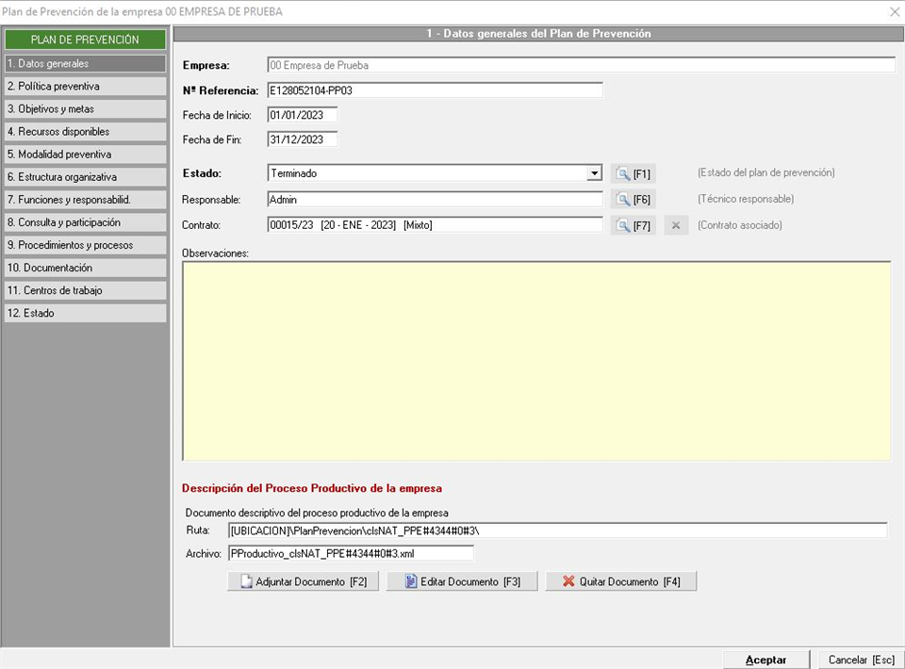905x669 pixels.
Task: Click inside the Observaciones text area
Action: click(x=535, y=360)
